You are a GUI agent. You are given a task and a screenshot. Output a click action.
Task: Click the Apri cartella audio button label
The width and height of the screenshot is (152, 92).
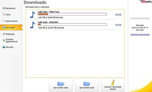click(x=87, y=88)
